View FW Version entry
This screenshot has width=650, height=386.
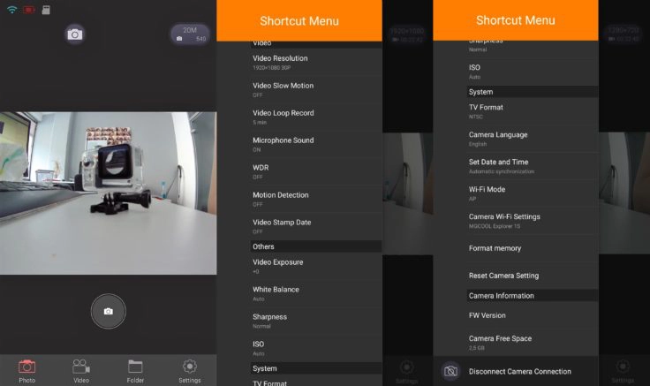(x=533, y=315)
